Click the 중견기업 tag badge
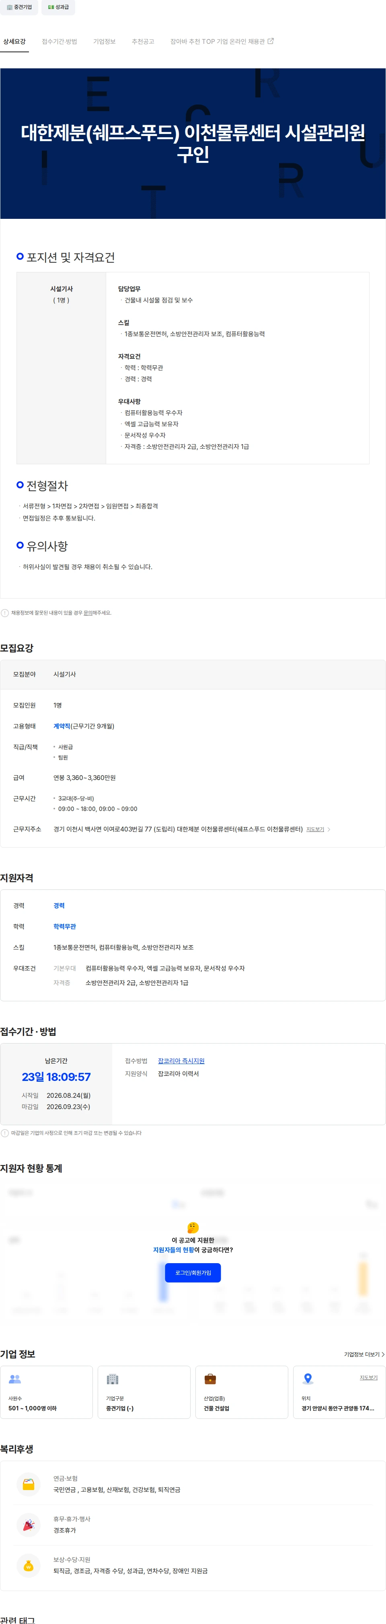Screen dimensions: 386x1624 tap(19, 7)
